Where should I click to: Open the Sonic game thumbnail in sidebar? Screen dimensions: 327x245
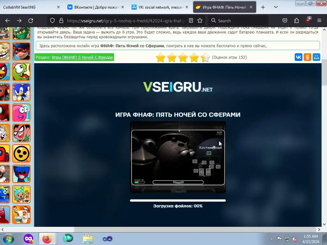tap(21, 92)
